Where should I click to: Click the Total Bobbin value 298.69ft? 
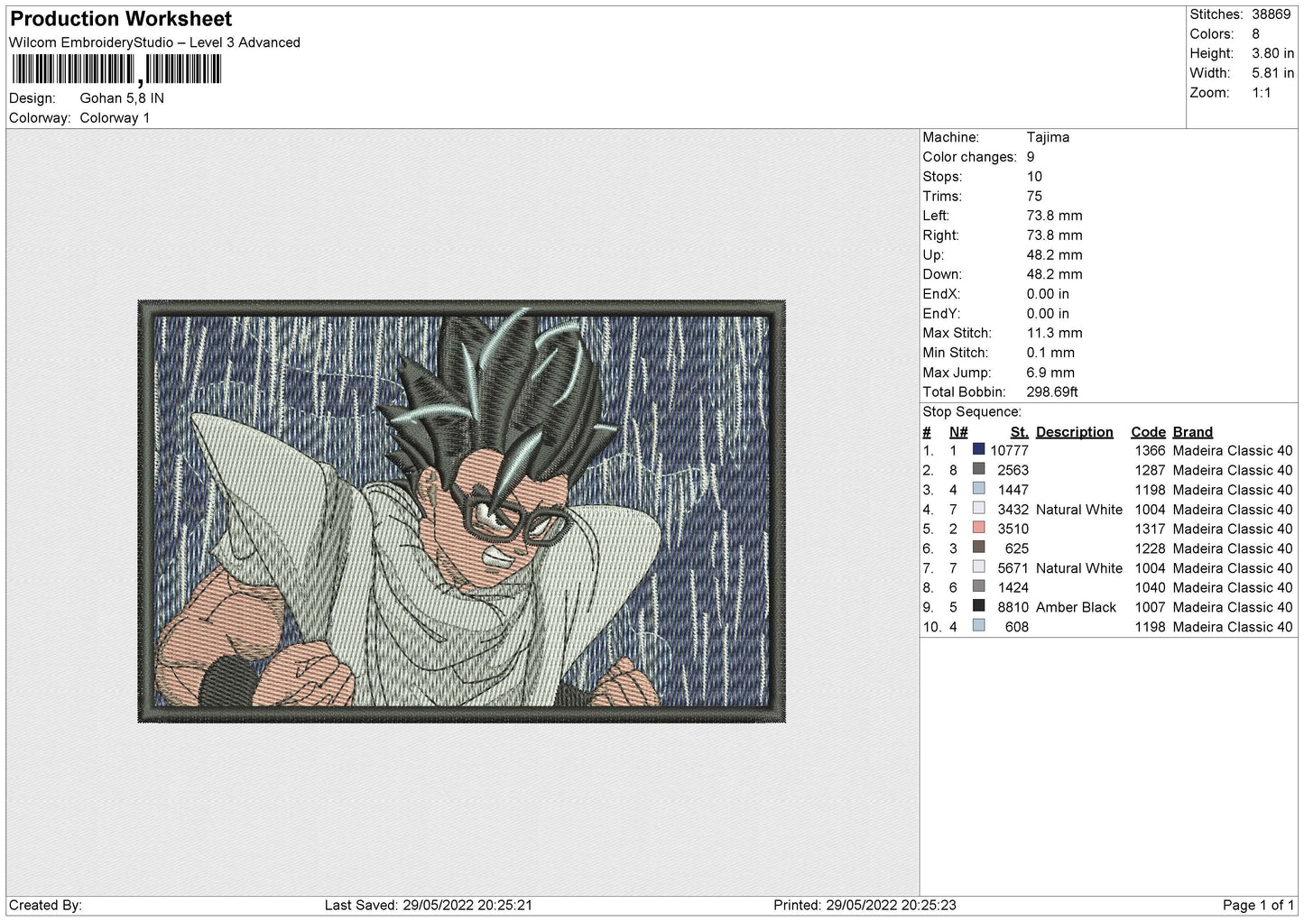pyautogui.click(x=1052, y=392)
